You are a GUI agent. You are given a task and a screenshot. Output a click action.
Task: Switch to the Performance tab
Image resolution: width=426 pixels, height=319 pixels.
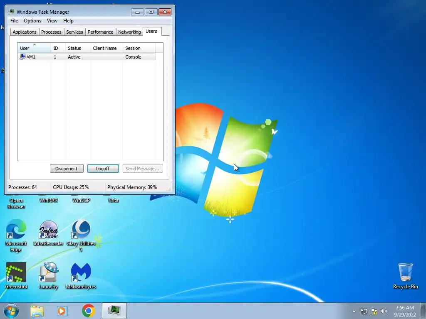(x=101, y=32)
